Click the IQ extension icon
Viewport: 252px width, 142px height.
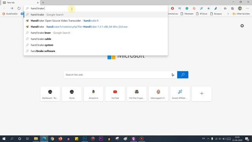180,8
